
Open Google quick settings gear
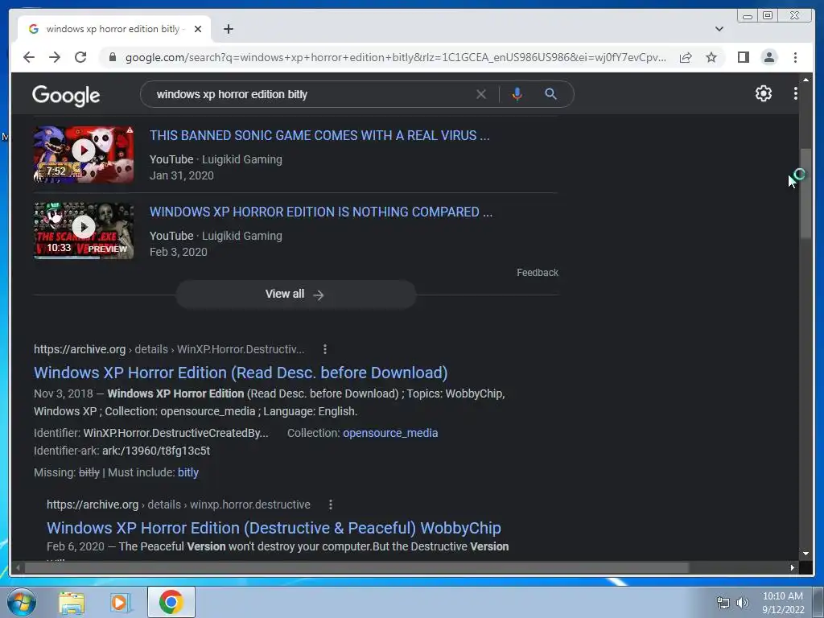click(x=764, y=93)
